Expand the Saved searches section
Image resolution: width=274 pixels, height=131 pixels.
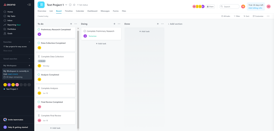(29, 59)
